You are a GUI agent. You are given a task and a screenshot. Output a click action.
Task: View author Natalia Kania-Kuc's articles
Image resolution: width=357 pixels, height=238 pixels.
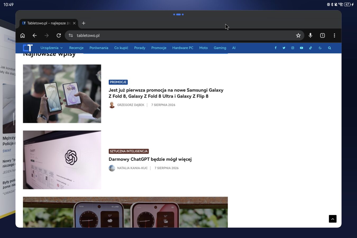pos(132,168)
